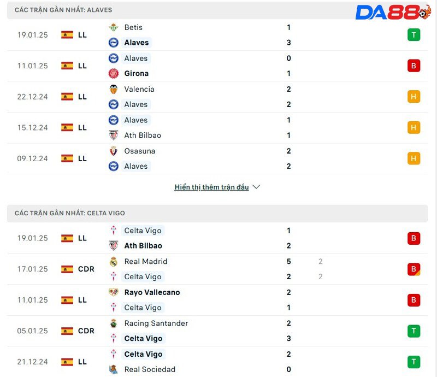Click red B badge for Alaves–Girona match
The width and height of the screenshot is (437, 377).
coord(414,66)
